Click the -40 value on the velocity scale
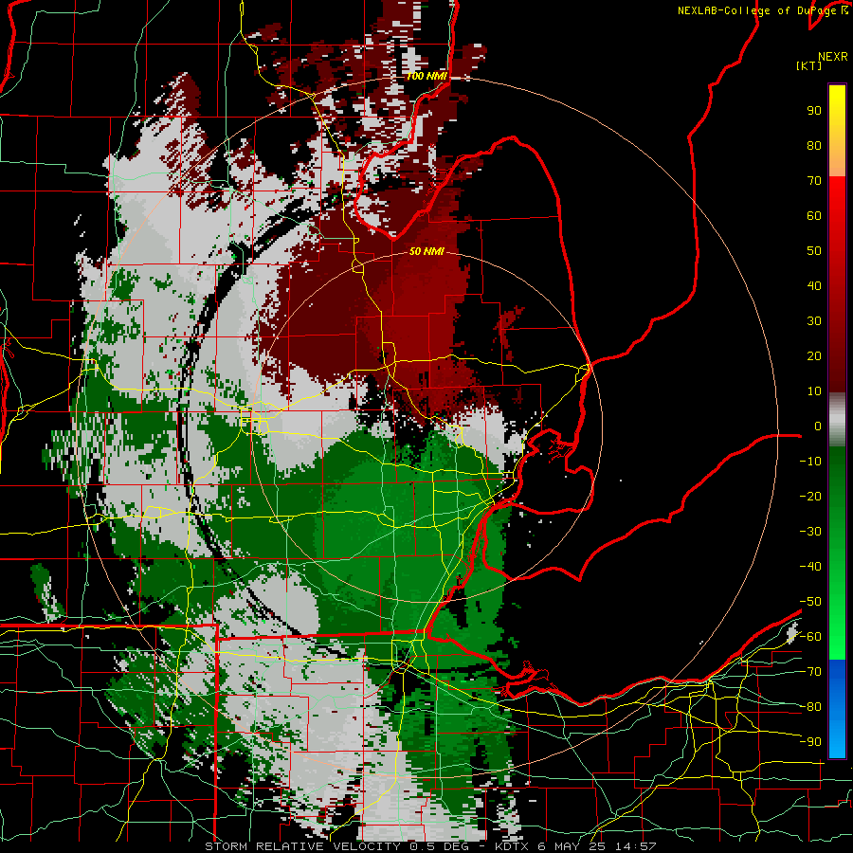Screen dimensions: 853x853 coord(810,567)
